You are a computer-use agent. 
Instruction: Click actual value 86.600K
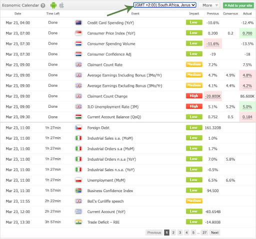247,96
